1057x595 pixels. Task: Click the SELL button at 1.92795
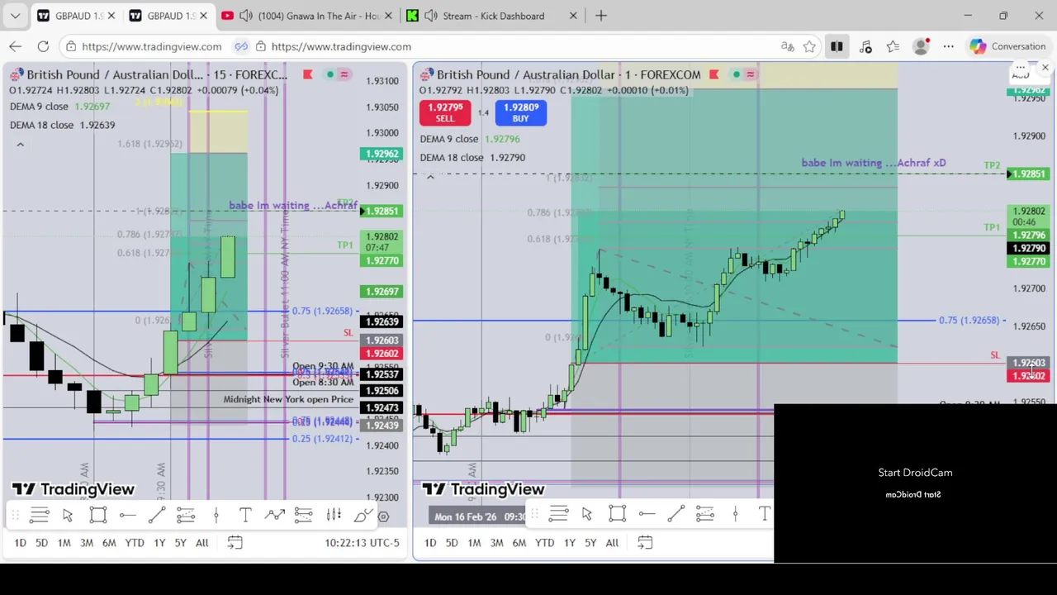[445, 112]
